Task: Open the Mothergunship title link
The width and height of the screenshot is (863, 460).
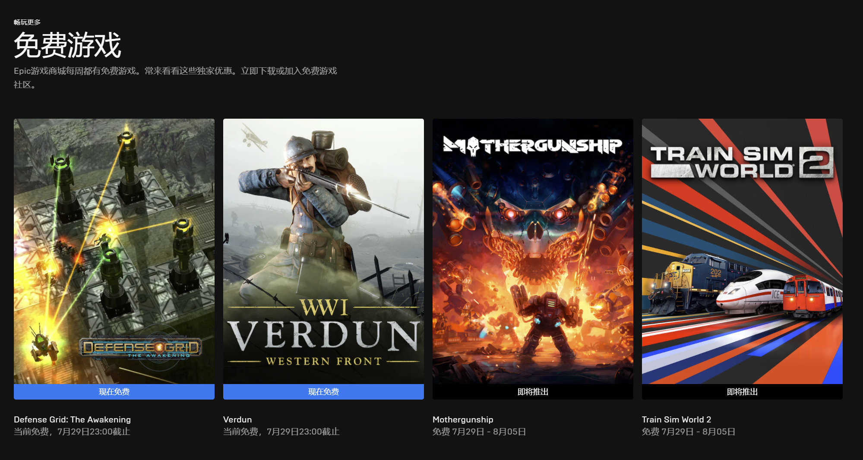Action: click(463, 419)
